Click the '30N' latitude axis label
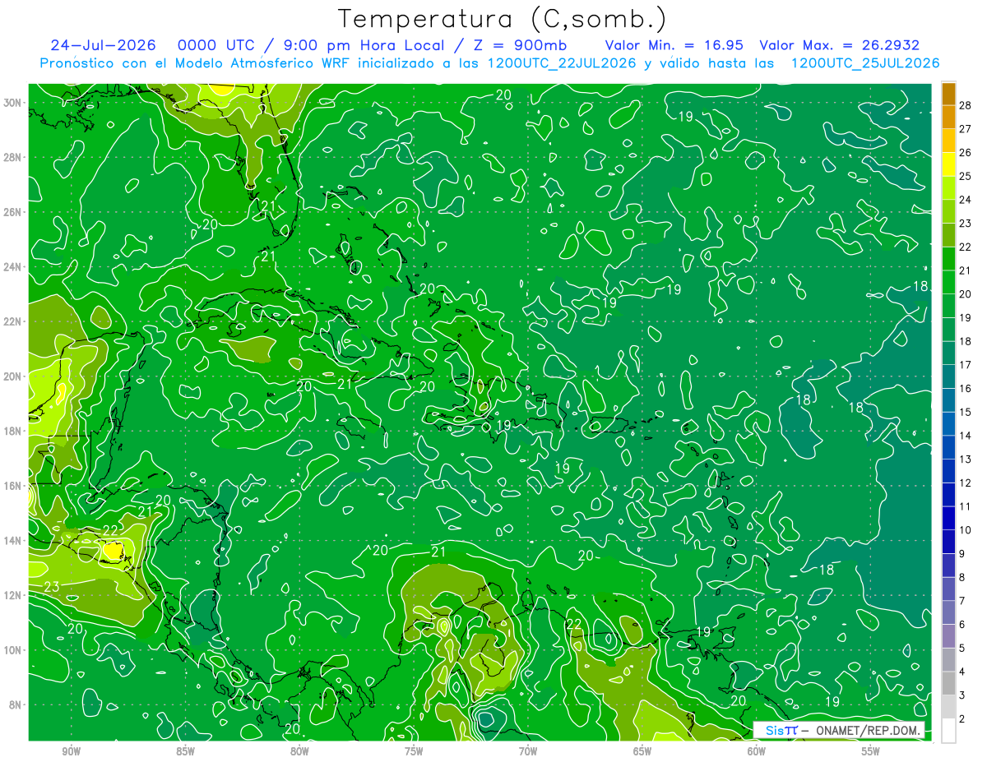 click(14, 103)
